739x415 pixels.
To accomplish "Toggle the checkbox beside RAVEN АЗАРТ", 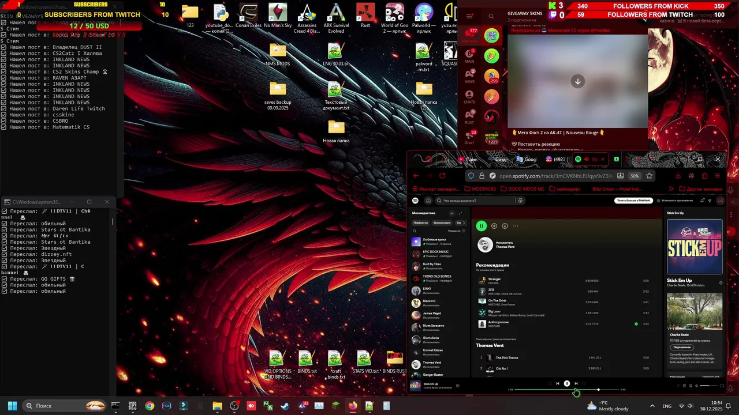I will click(x=4, y=78).
